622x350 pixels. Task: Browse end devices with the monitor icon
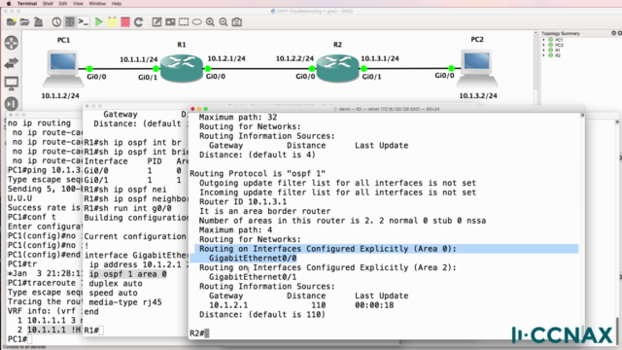tap(12, 84)
